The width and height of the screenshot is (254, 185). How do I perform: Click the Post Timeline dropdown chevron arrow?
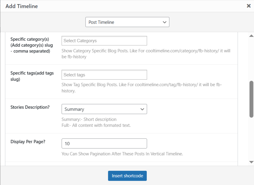(164, 22)
